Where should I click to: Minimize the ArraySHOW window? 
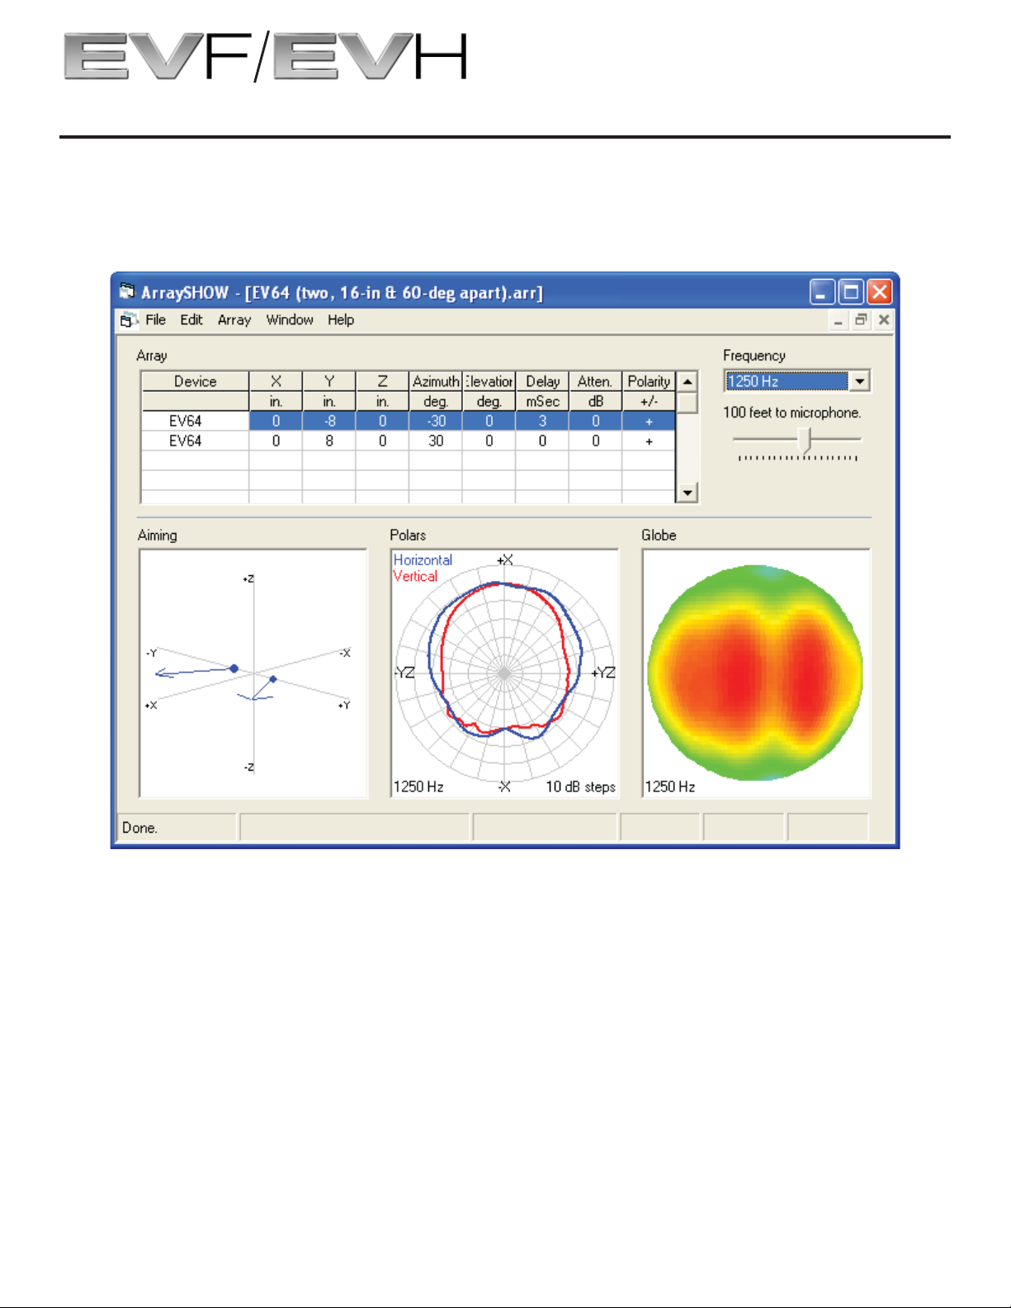click(822, 291)
